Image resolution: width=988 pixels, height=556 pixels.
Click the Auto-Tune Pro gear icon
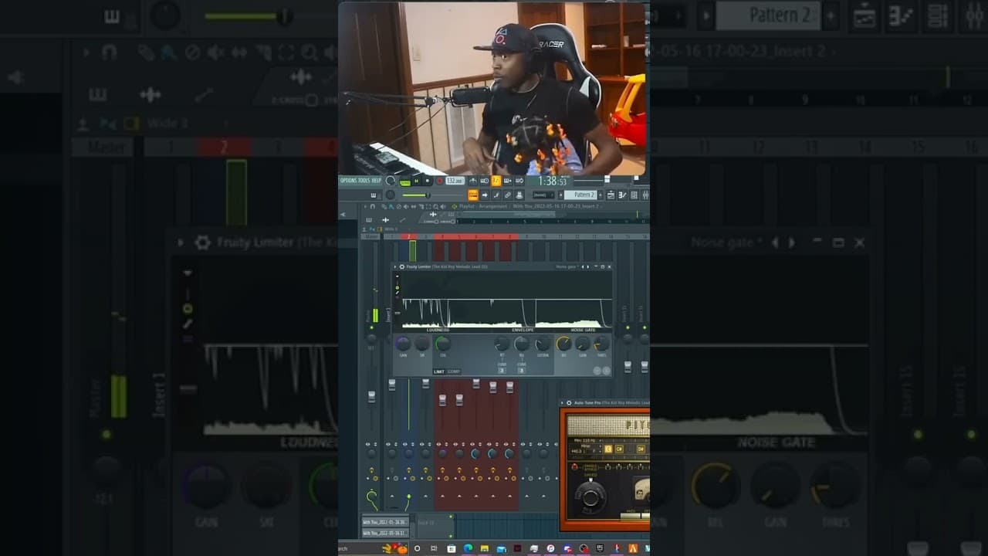pos(569,403)
